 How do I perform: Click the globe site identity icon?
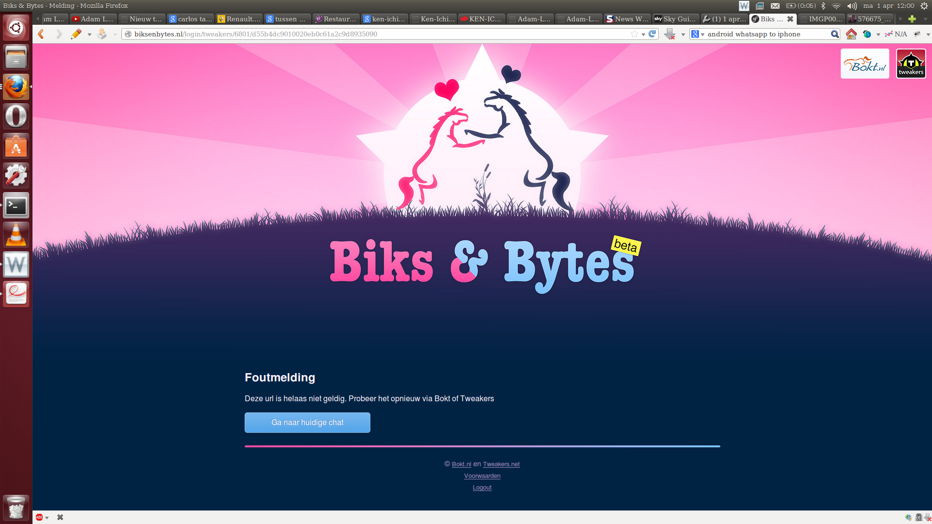coord(128,34)
